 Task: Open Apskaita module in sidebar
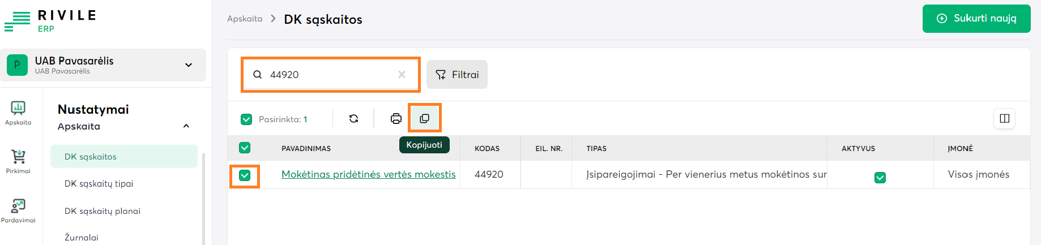pos(18,113)
